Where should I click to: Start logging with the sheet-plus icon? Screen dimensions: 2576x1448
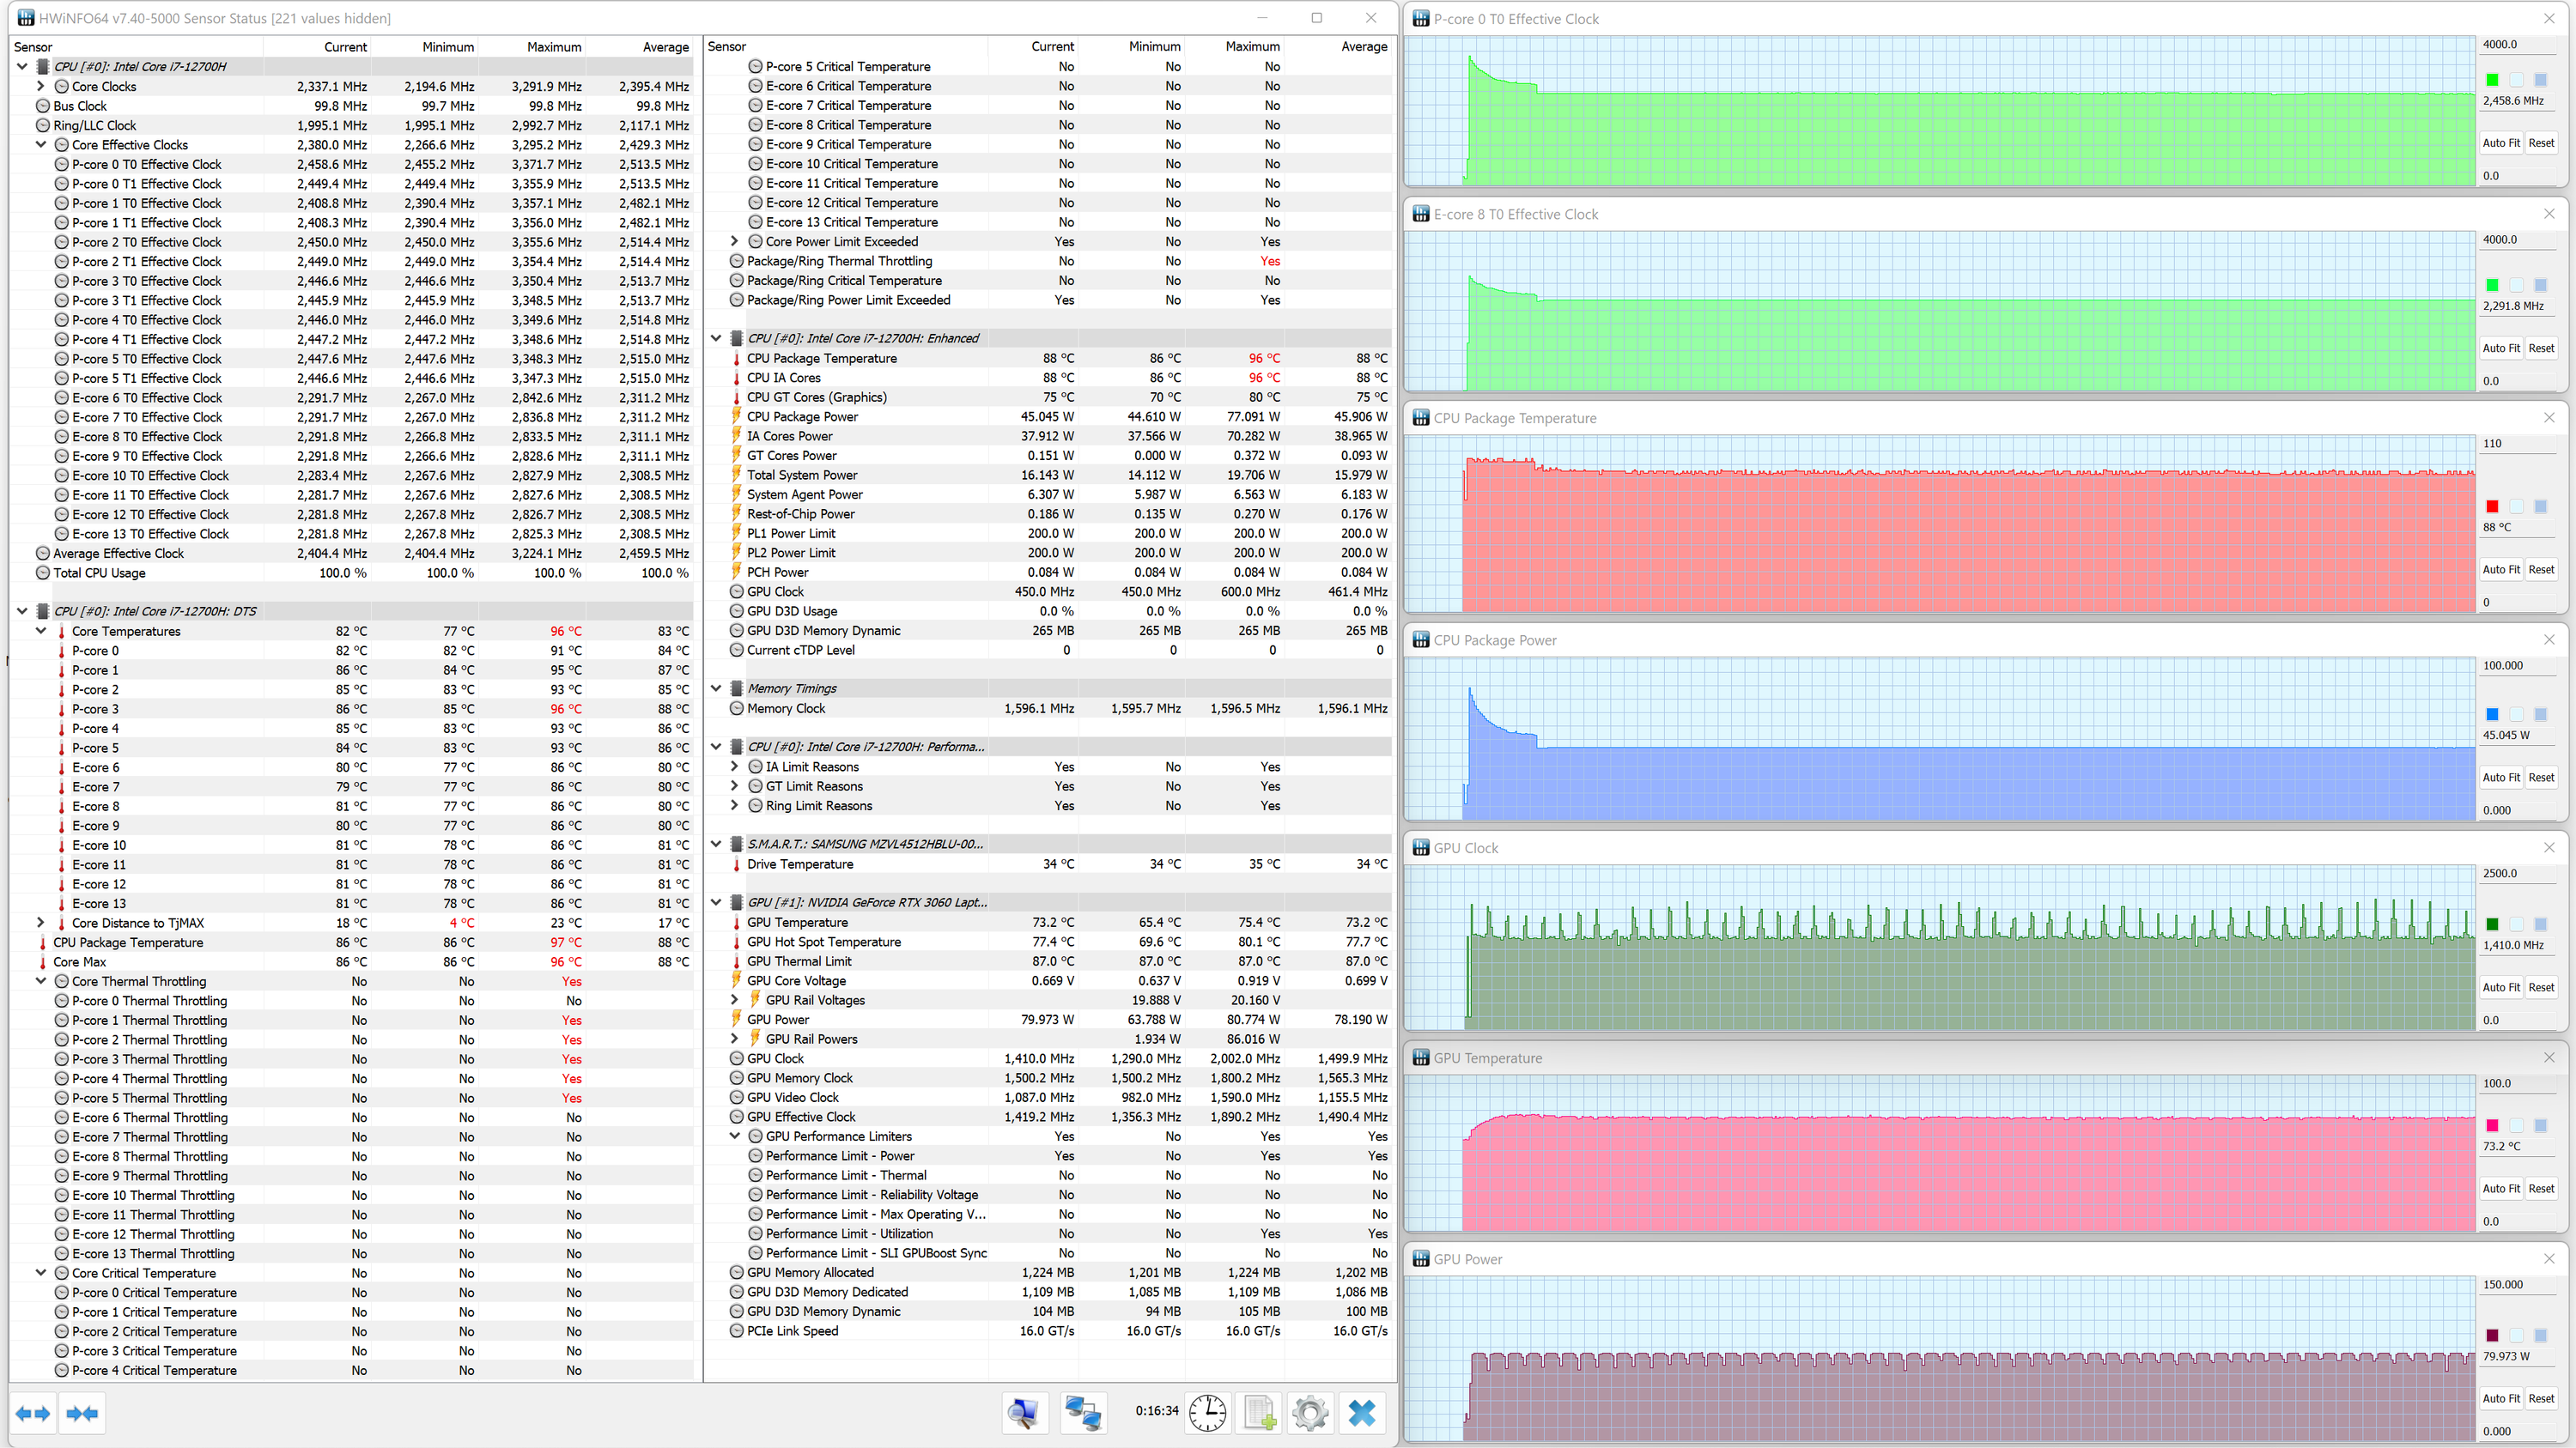point(1260,1413)
